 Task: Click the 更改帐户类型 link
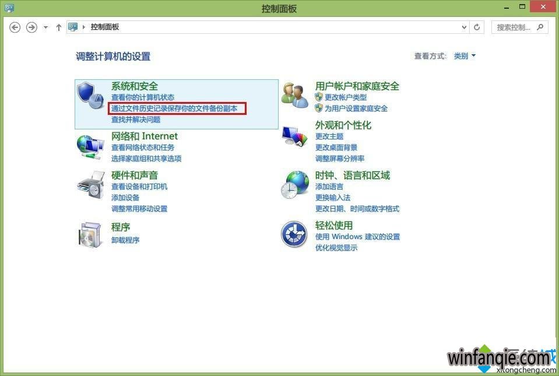point(346,97)
